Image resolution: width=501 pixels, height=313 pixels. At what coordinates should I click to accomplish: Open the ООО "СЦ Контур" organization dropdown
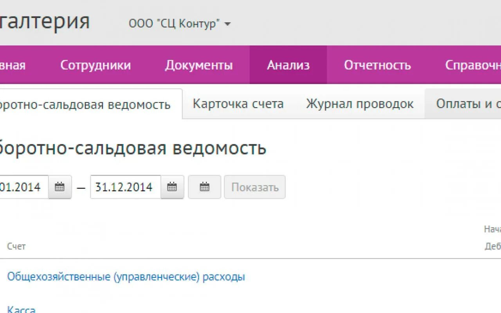180,23
